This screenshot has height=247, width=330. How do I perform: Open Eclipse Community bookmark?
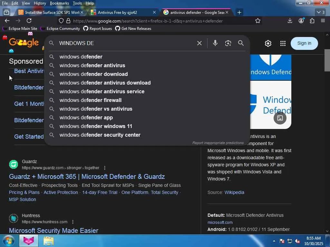pos(60,29)
